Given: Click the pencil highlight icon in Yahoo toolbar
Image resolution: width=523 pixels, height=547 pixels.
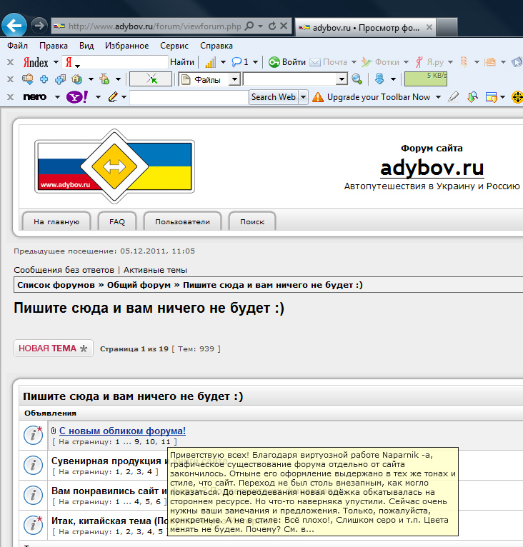Looking at the screenshot, I should pyautogui.click(x=113, y=97).
